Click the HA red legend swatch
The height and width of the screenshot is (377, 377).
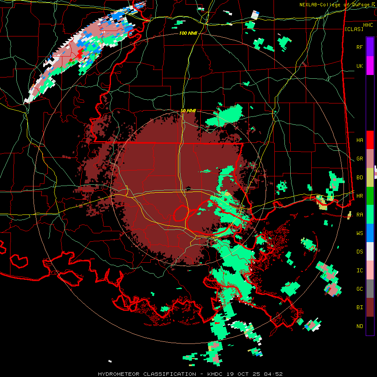[x=370, y=140]
